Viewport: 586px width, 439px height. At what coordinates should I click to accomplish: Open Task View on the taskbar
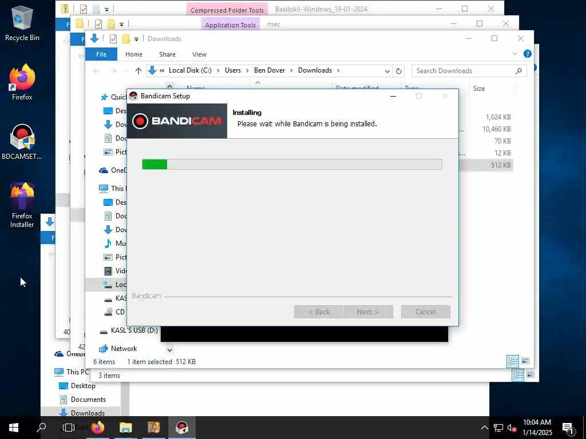(x=69, y=428)
